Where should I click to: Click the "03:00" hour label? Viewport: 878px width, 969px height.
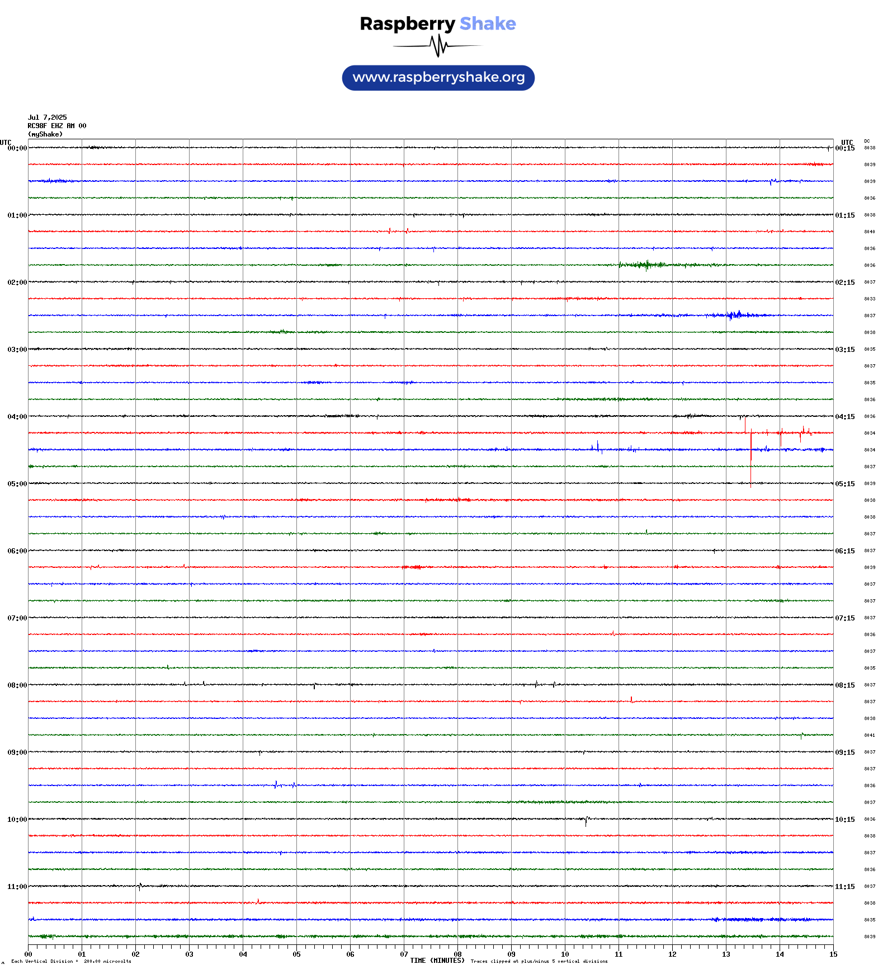(17, 350)
